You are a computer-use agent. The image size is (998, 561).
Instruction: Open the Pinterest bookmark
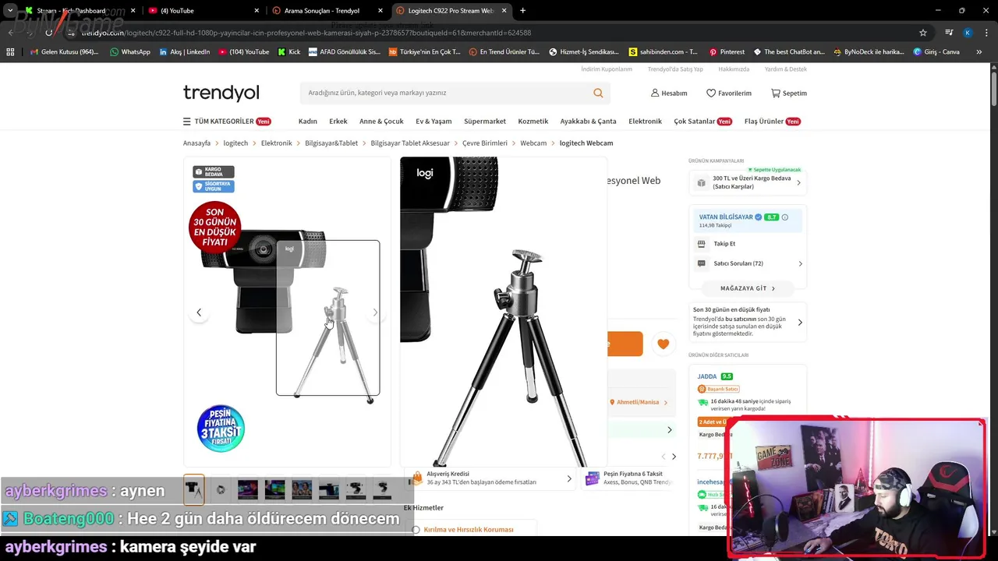coord(727,51)
